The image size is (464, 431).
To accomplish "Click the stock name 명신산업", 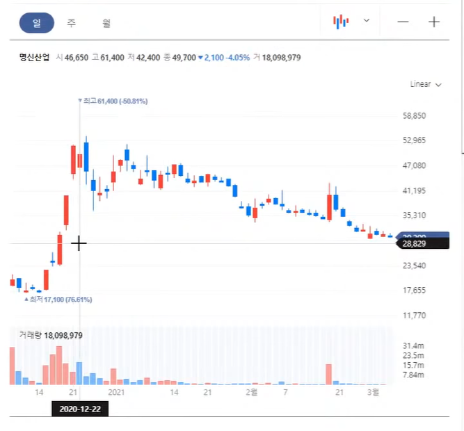I will click(x=34, y=57).
